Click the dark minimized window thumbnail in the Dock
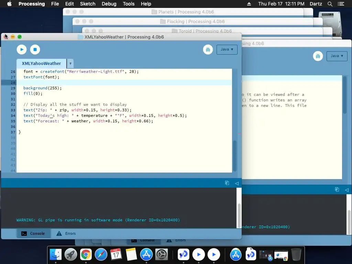Screen dimensions: 352x264 pos(266,255)
